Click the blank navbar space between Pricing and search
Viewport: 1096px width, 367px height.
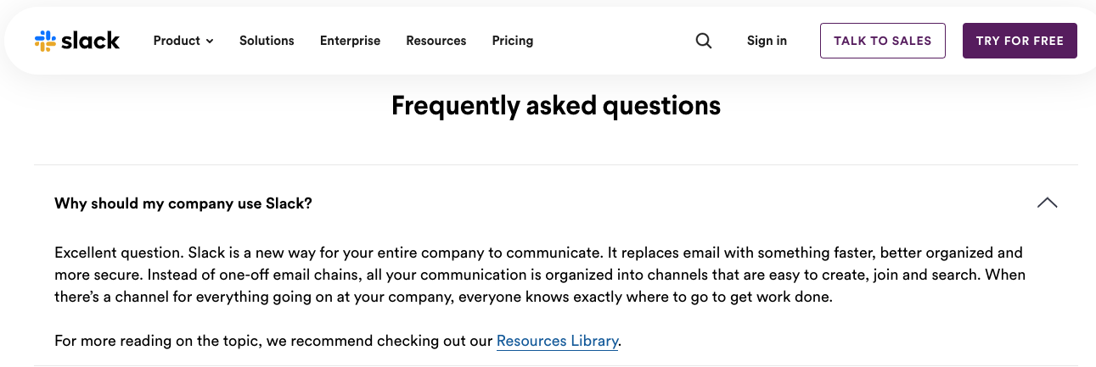click(x=611, y=41)
